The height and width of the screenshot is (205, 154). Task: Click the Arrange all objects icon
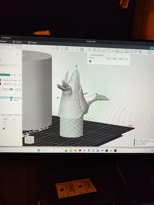tap(67, 49)
